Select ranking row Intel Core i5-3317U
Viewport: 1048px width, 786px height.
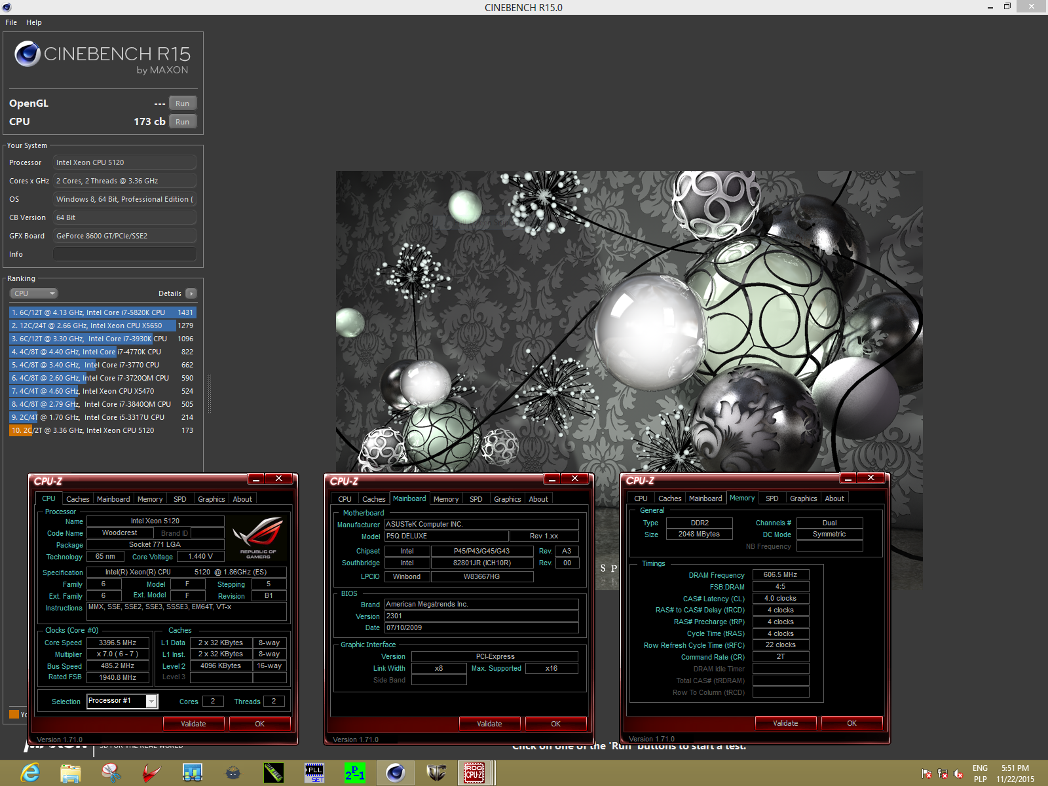tap(103, 417)
